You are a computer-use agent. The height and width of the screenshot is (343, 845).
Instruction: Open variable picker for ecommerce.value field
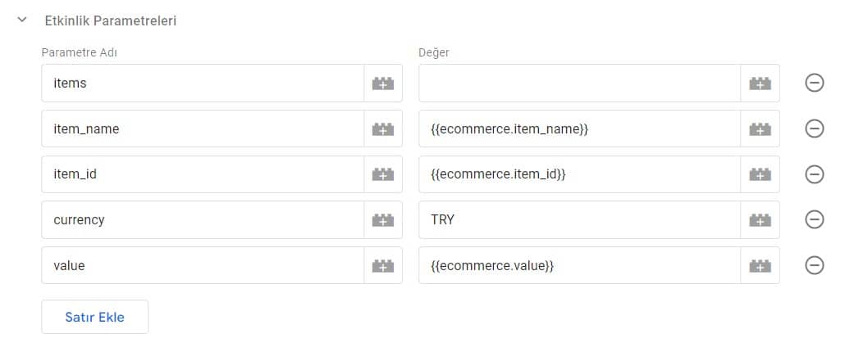(x=760, y=265)
